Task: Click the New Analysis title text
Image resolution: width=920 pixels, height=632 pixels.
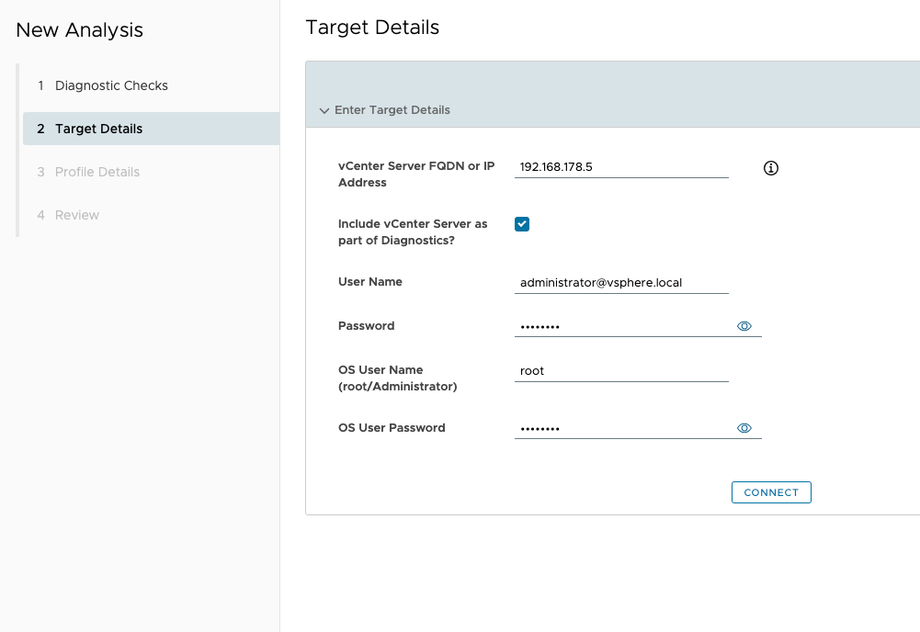Action: click(x=79, y=30)
